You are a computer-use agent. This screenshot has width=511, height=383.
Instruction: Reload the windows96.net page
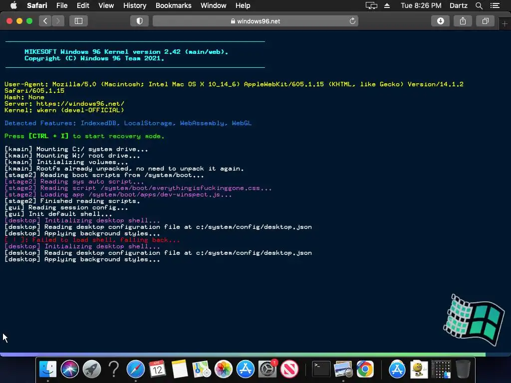[x=352, y=21]
